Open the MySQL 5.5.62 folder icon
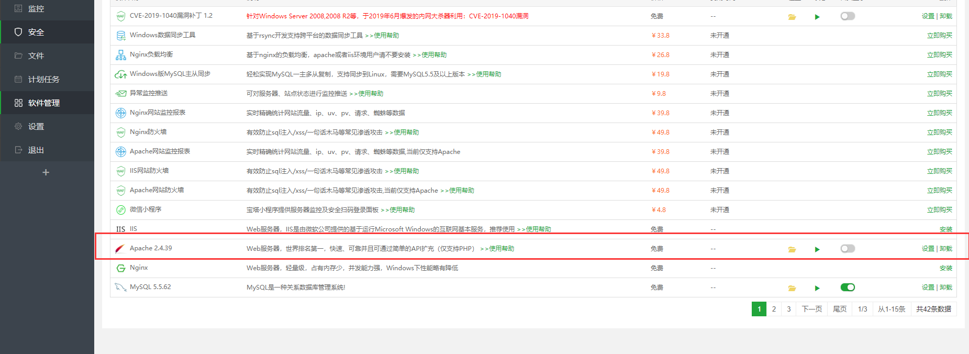This screenshot has width=969, height=354. click(x=792, y=288)
